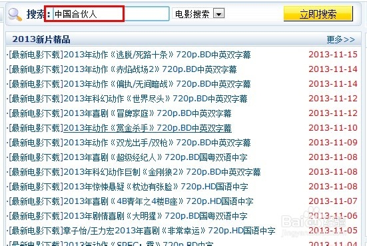Click the date 2013-11-08 beside 金刚狼2
Viewport: 367px width, 246px height.
[x=333, y=172]
